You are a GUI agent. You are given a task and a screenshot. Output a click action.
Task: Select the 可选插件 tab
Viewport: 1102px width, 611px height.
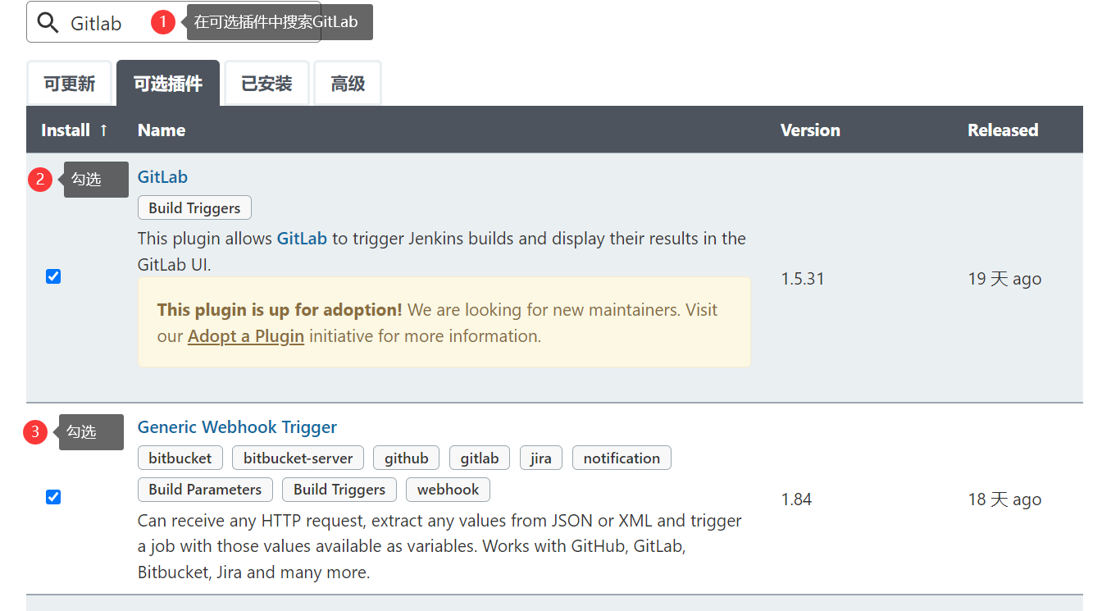click(168, 84)
